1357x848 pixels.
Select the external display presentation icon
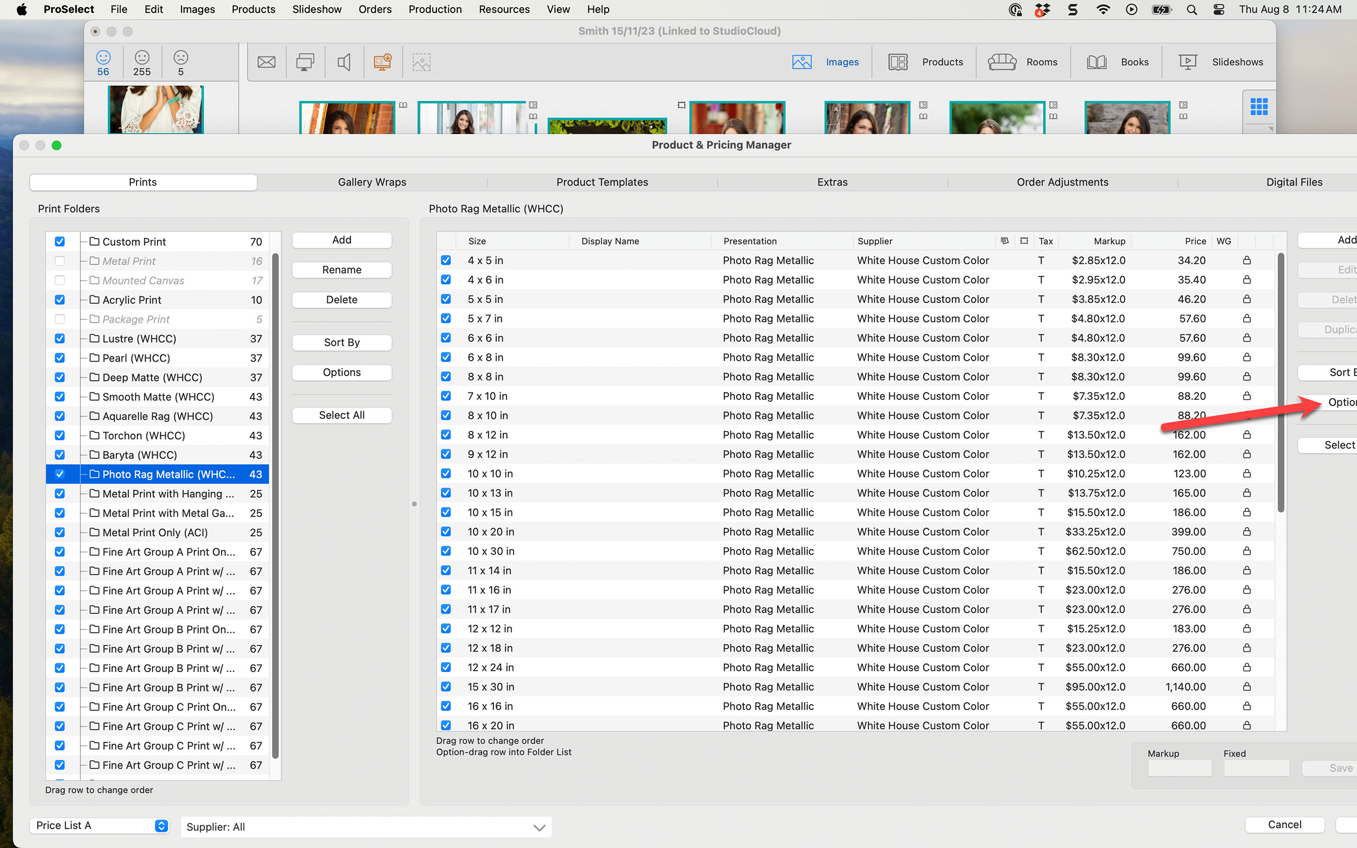click(305, 62)
